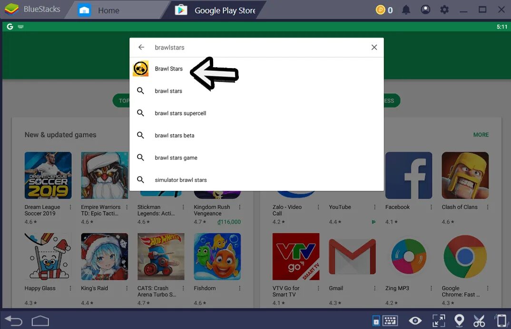Open options menu for Facebook
The height and width of the screenshot is (329, 511).
[x=431, y=207]
